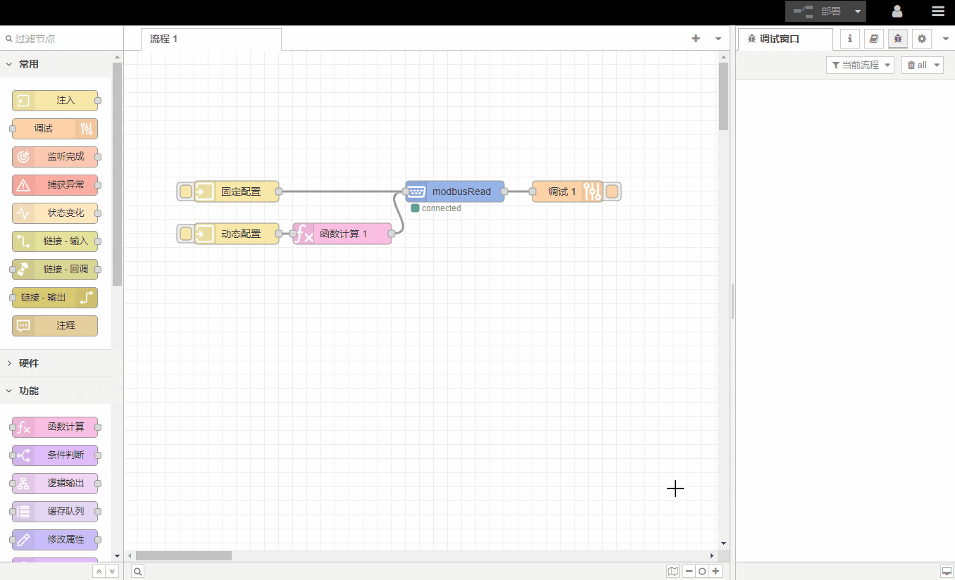Open the 当前流程 filter dropdown
This screenshot has width=955, height=580.
pos(860,65)
